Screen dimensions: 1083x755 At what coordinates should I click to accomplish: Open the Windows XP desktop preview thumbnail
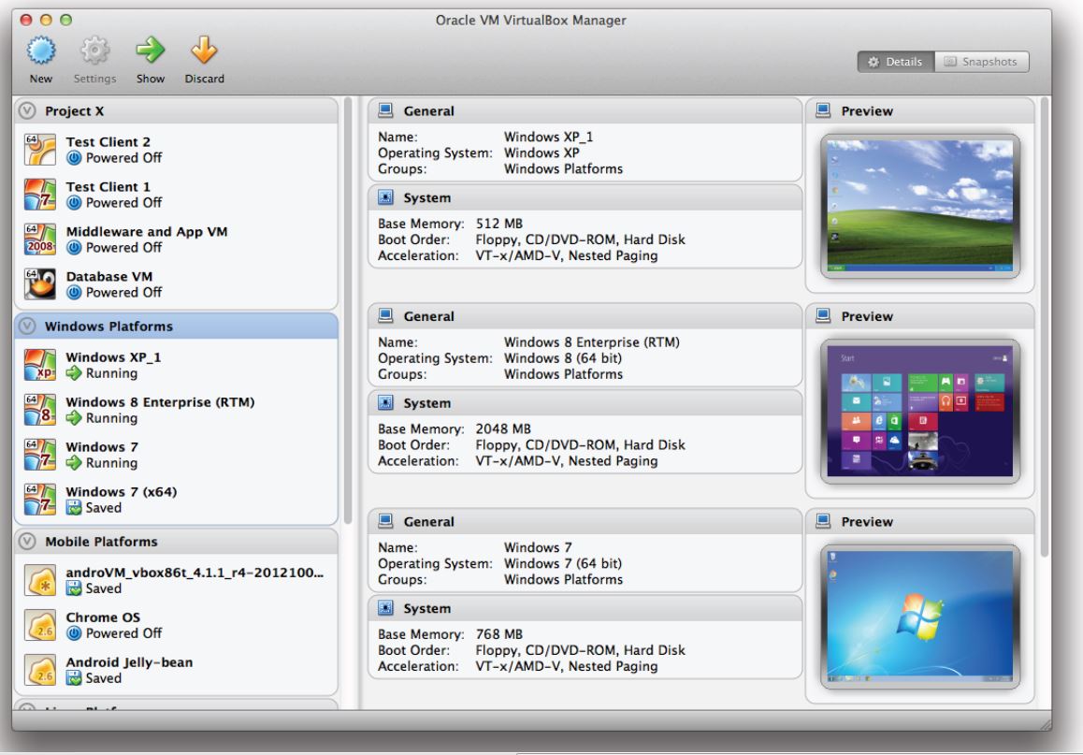(x=920, y=206)
